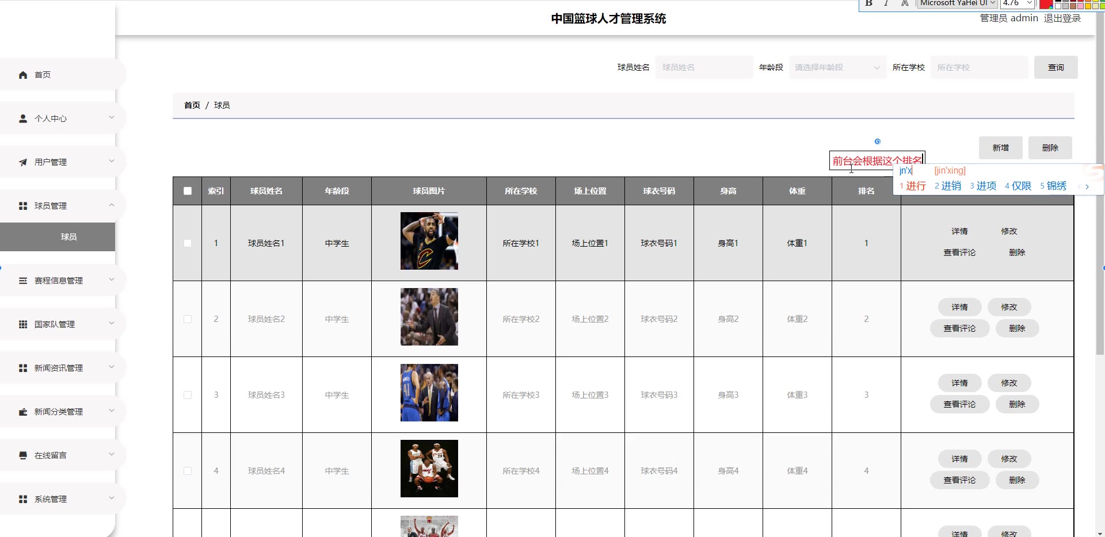The height and width of the screenshot is (537, 1105).
Task: Click the grid icon beside 新闻资讯管理
Action: coord(23,368)
